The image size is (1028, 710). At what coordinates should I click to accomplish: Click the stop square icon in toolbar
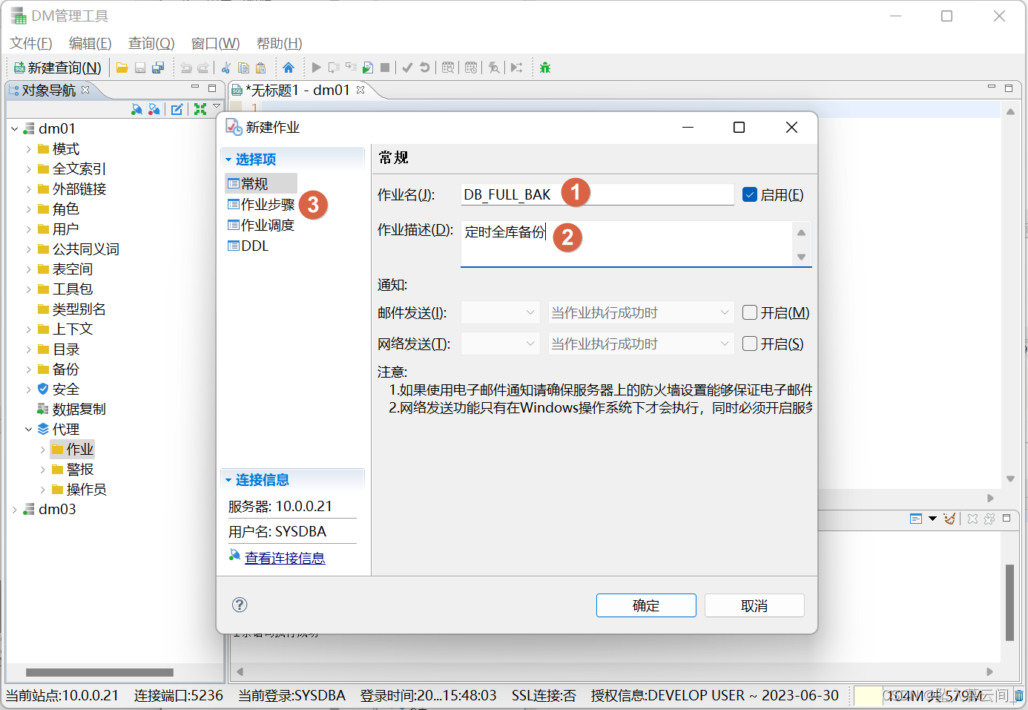click(x=385, y=68)
